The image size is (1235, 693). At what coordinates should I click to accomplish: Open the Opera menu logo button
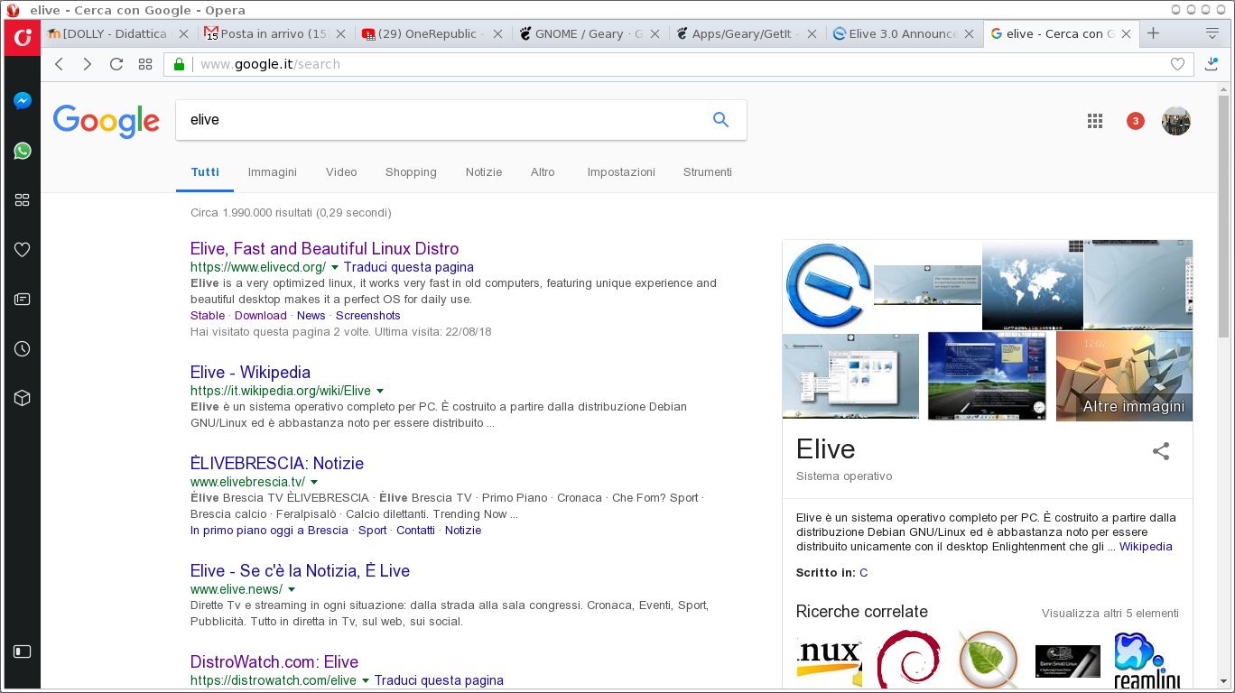pos(23,36)
